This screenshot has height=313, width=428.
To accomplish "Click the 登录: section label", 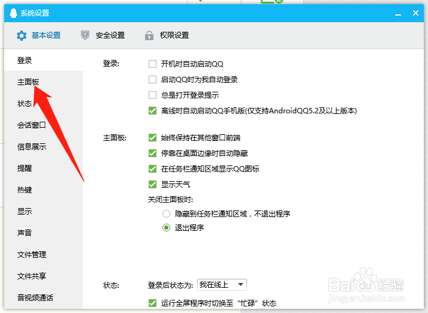I will coord(111,64).
